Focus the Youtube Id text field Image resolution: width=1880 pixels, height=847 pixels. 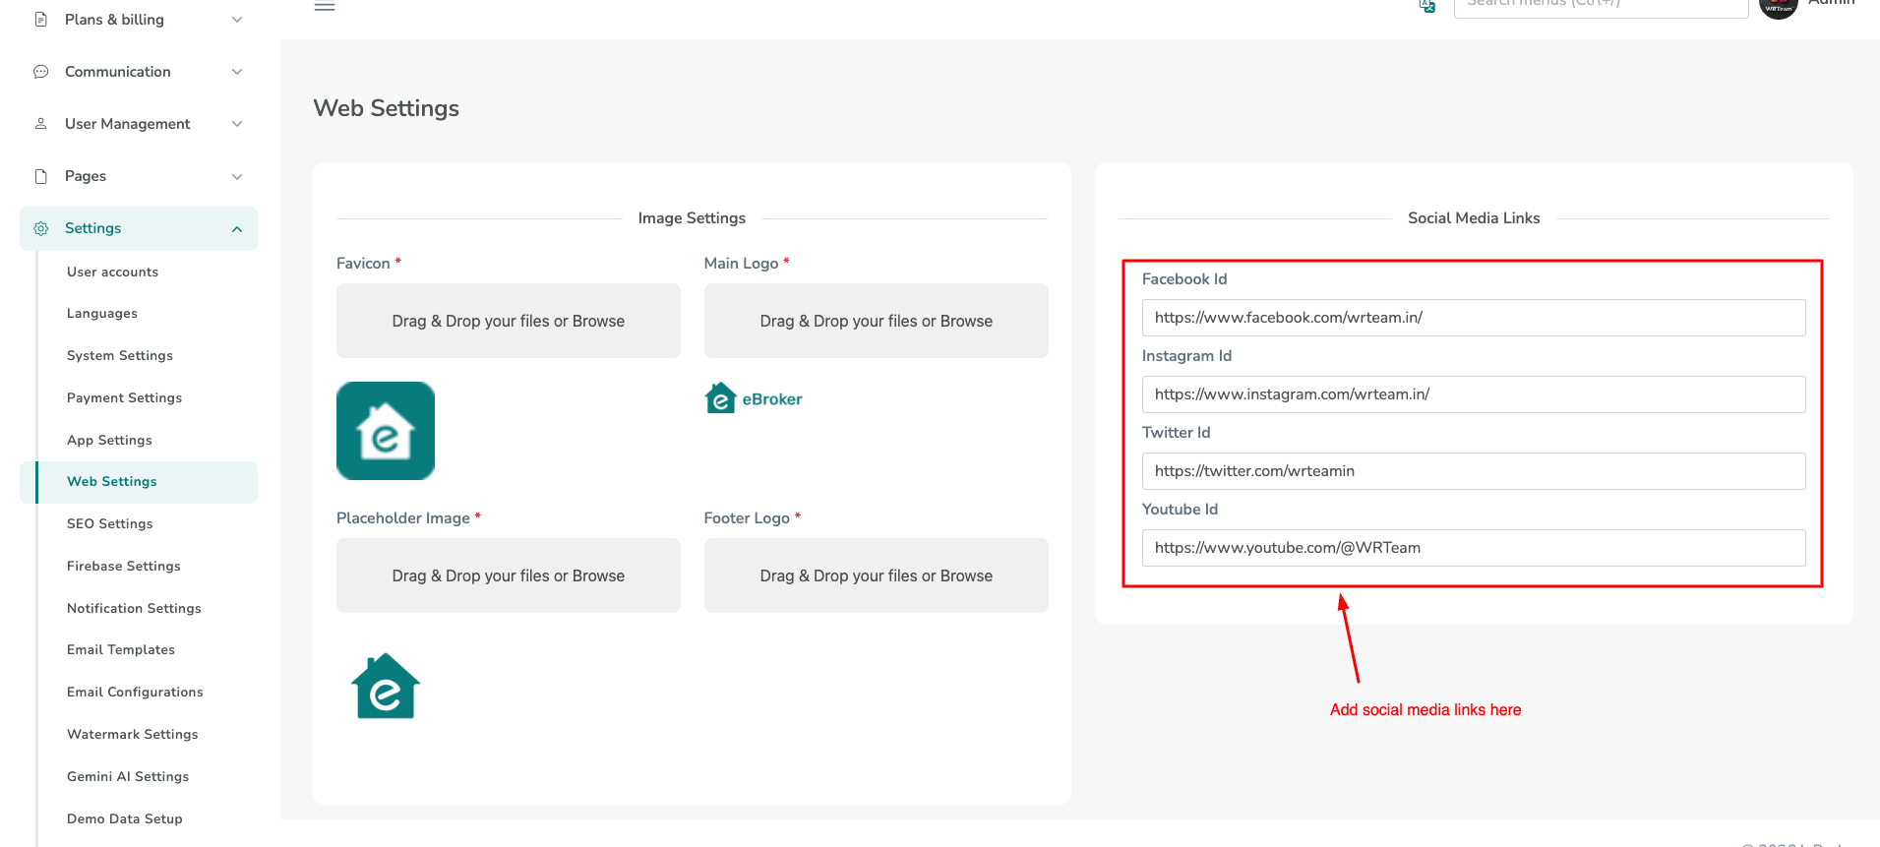(1473, 548)
